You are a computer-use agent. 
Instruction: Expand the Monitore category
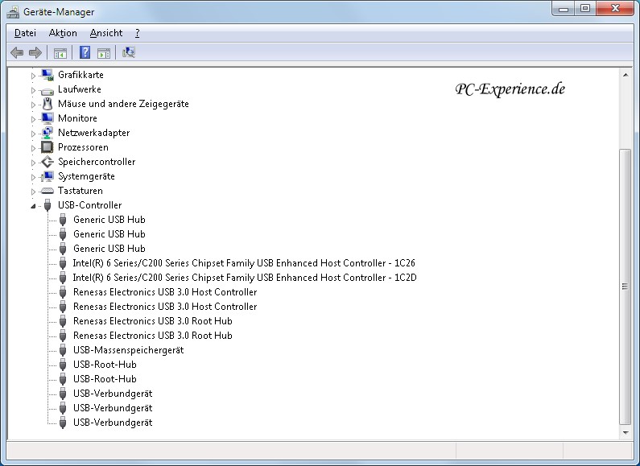point(34,119)
